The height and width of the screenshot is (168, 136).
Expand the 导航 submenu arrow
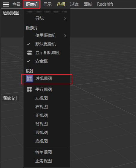pos(65,19)
